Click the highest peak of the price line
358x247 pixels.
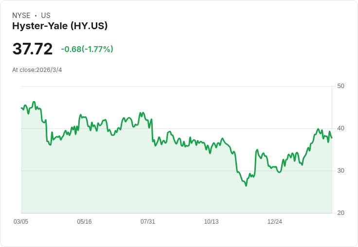point(34,102)
